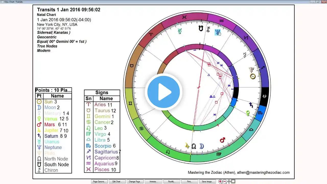327x184 pixels.
Task: Click the Change Page button
Action: coord(134,182)
